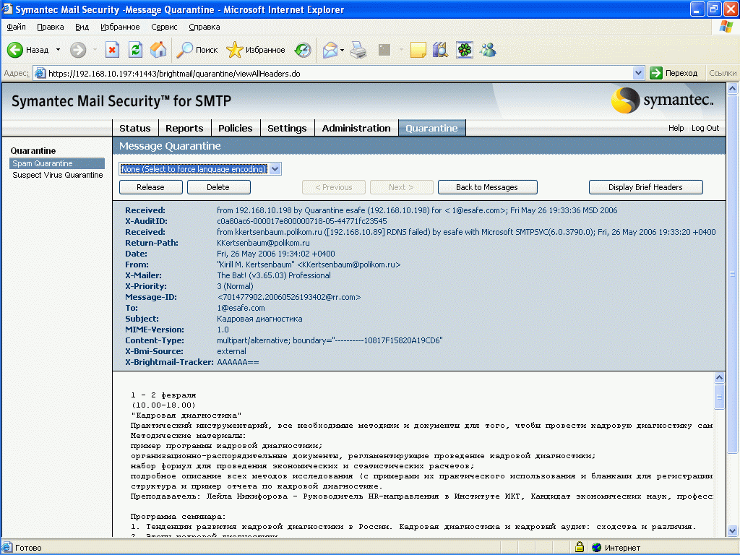Image resolution: width=740 pixels, height=555 pixels.
Task: Open Messenger people icon
Action: click(488, 50)
